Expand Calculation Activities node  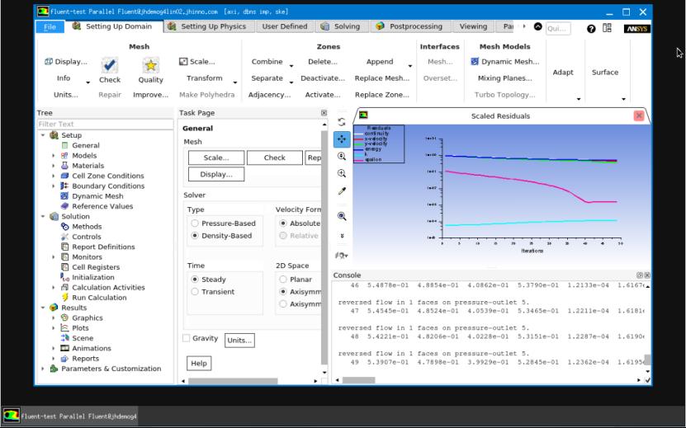click(x=54, y=287)
